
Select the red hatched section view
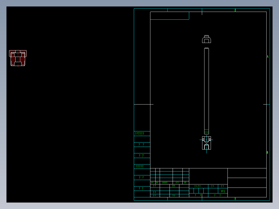point(18,58)
